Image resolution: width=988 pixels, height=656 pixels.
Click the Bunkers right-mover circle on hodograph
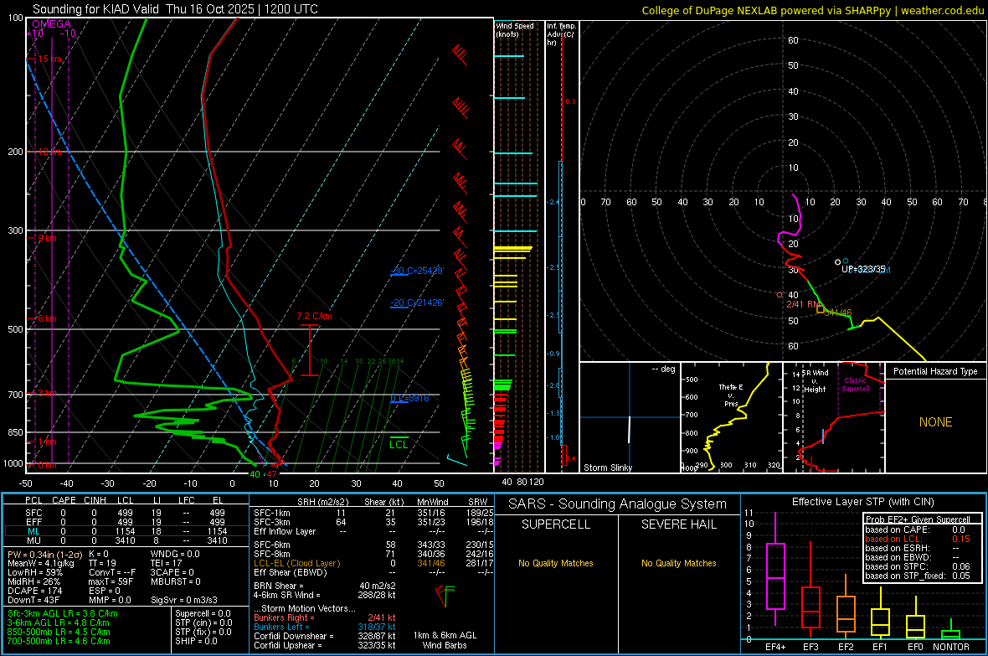click(x=780, y=295)
